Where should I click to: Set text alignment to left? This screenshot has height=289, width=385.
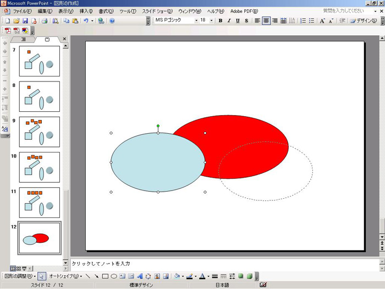(257, 21)
